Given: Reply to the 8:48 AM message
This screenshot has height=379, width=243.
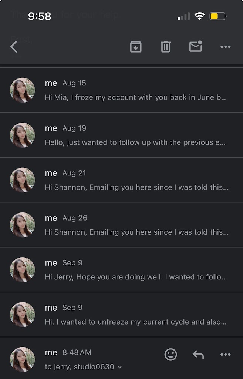Looking at the screenshot, I should click(x=198, y=355).
